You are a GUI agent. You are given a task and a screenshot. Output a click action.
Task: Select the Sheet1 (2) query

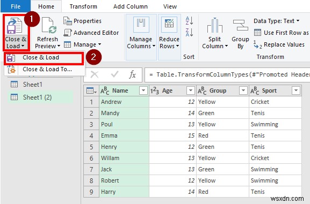(40, 97)
